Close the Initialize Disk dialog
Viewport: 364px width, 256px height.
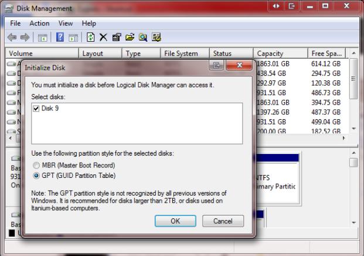239,65
